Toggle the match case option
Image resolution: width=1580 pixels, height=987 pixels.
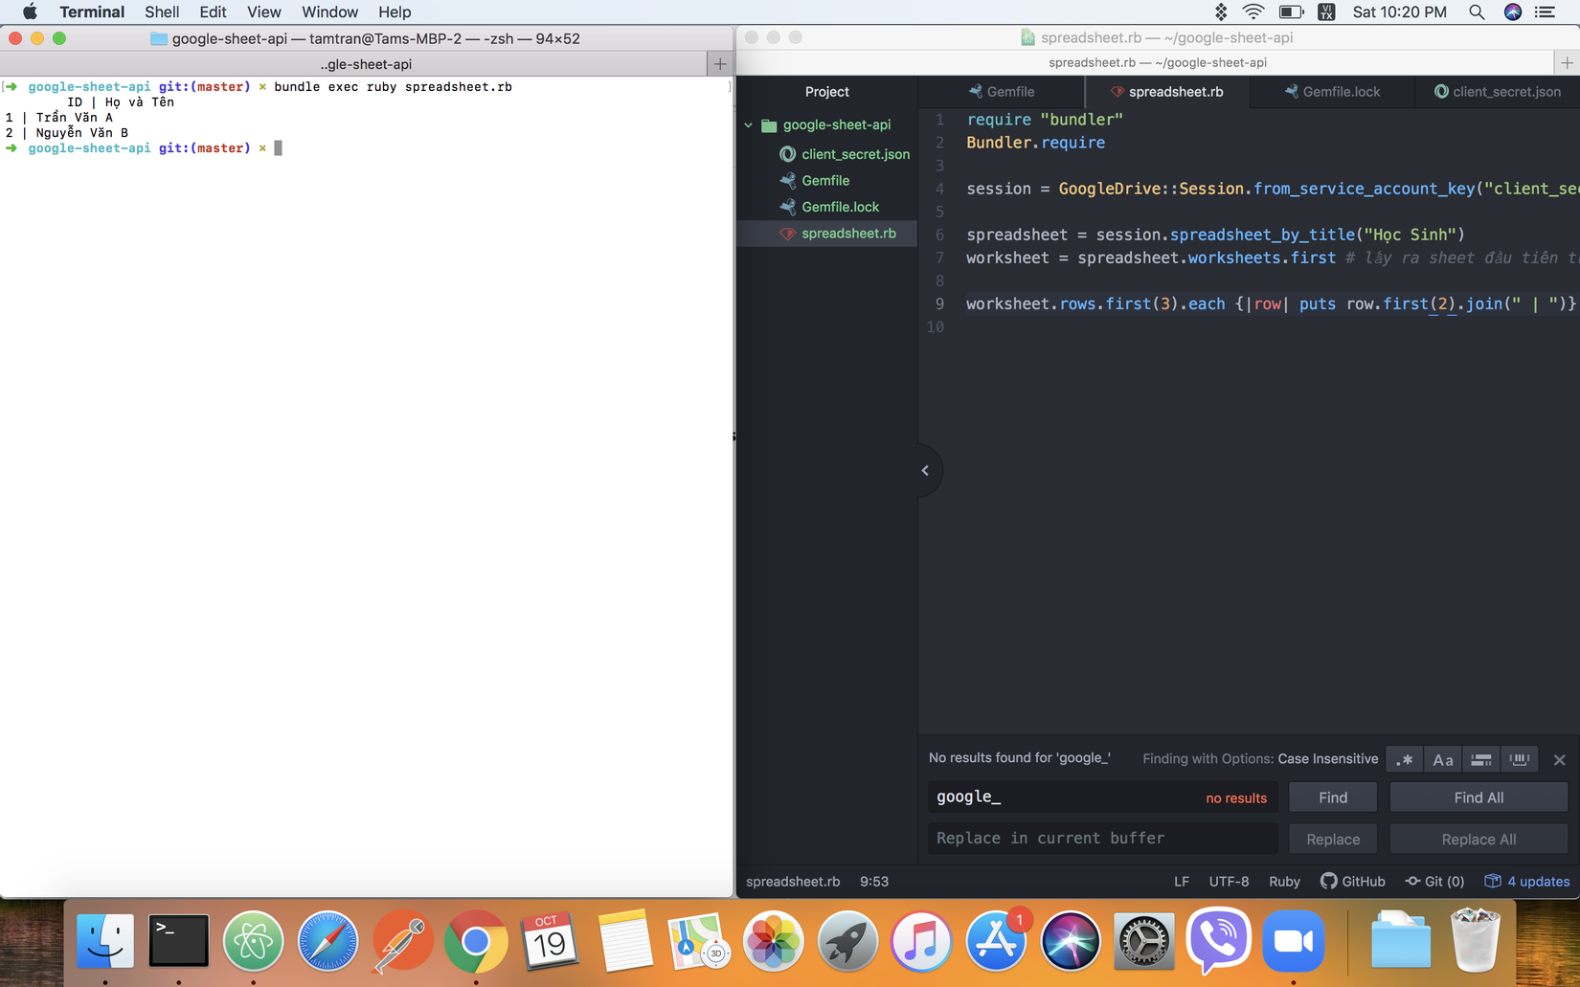[x=1442, y=760]
